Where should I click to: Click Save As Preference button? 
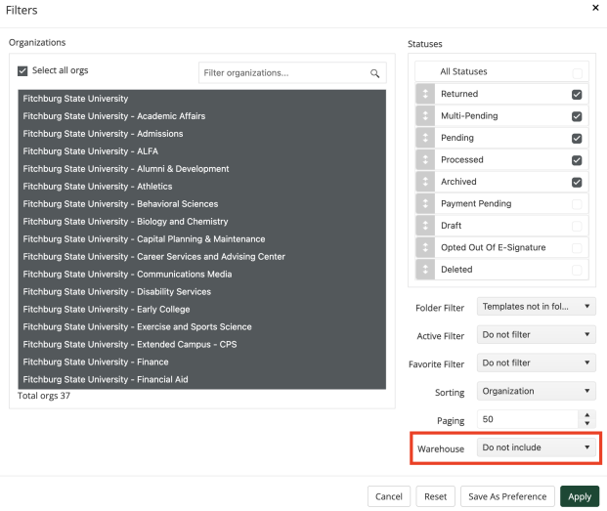pyautogui.click(x=507, y=496)
